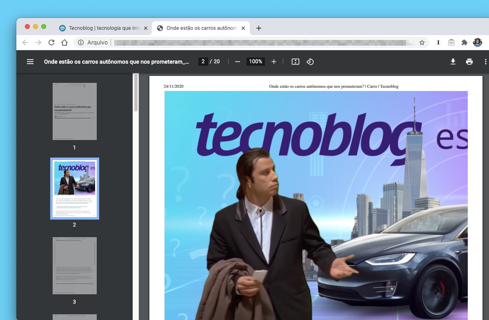Click the 24/11/2020 date on the page
This screenshot has width=489, height=320.
[x=173, y=87]
